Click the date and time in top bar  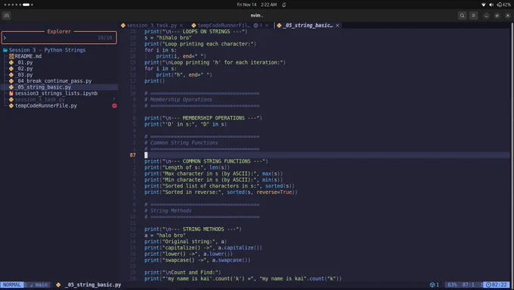(x=257, y=5)
